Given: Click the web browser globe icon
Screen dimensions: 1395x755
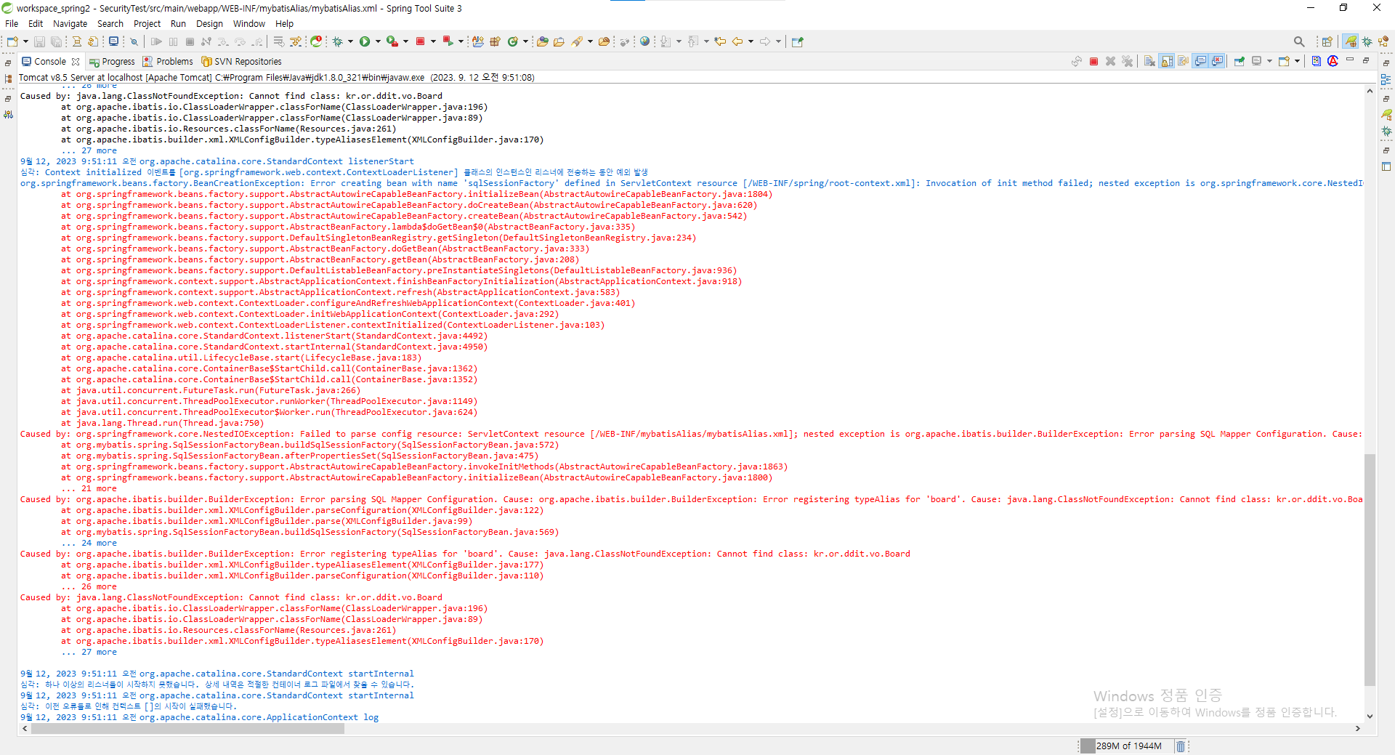Looking at the screenshot, I should pyautogui.click(x=644, y=41).
